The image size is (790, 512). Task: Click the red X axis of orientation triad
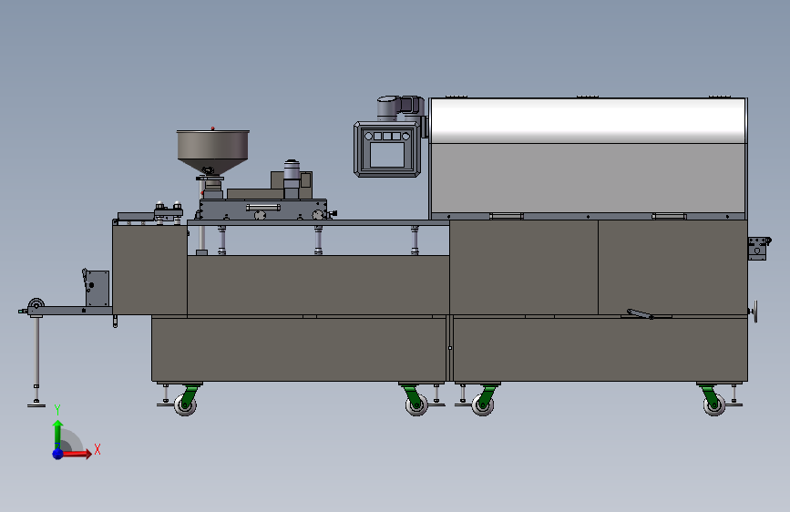pos(77,454)
